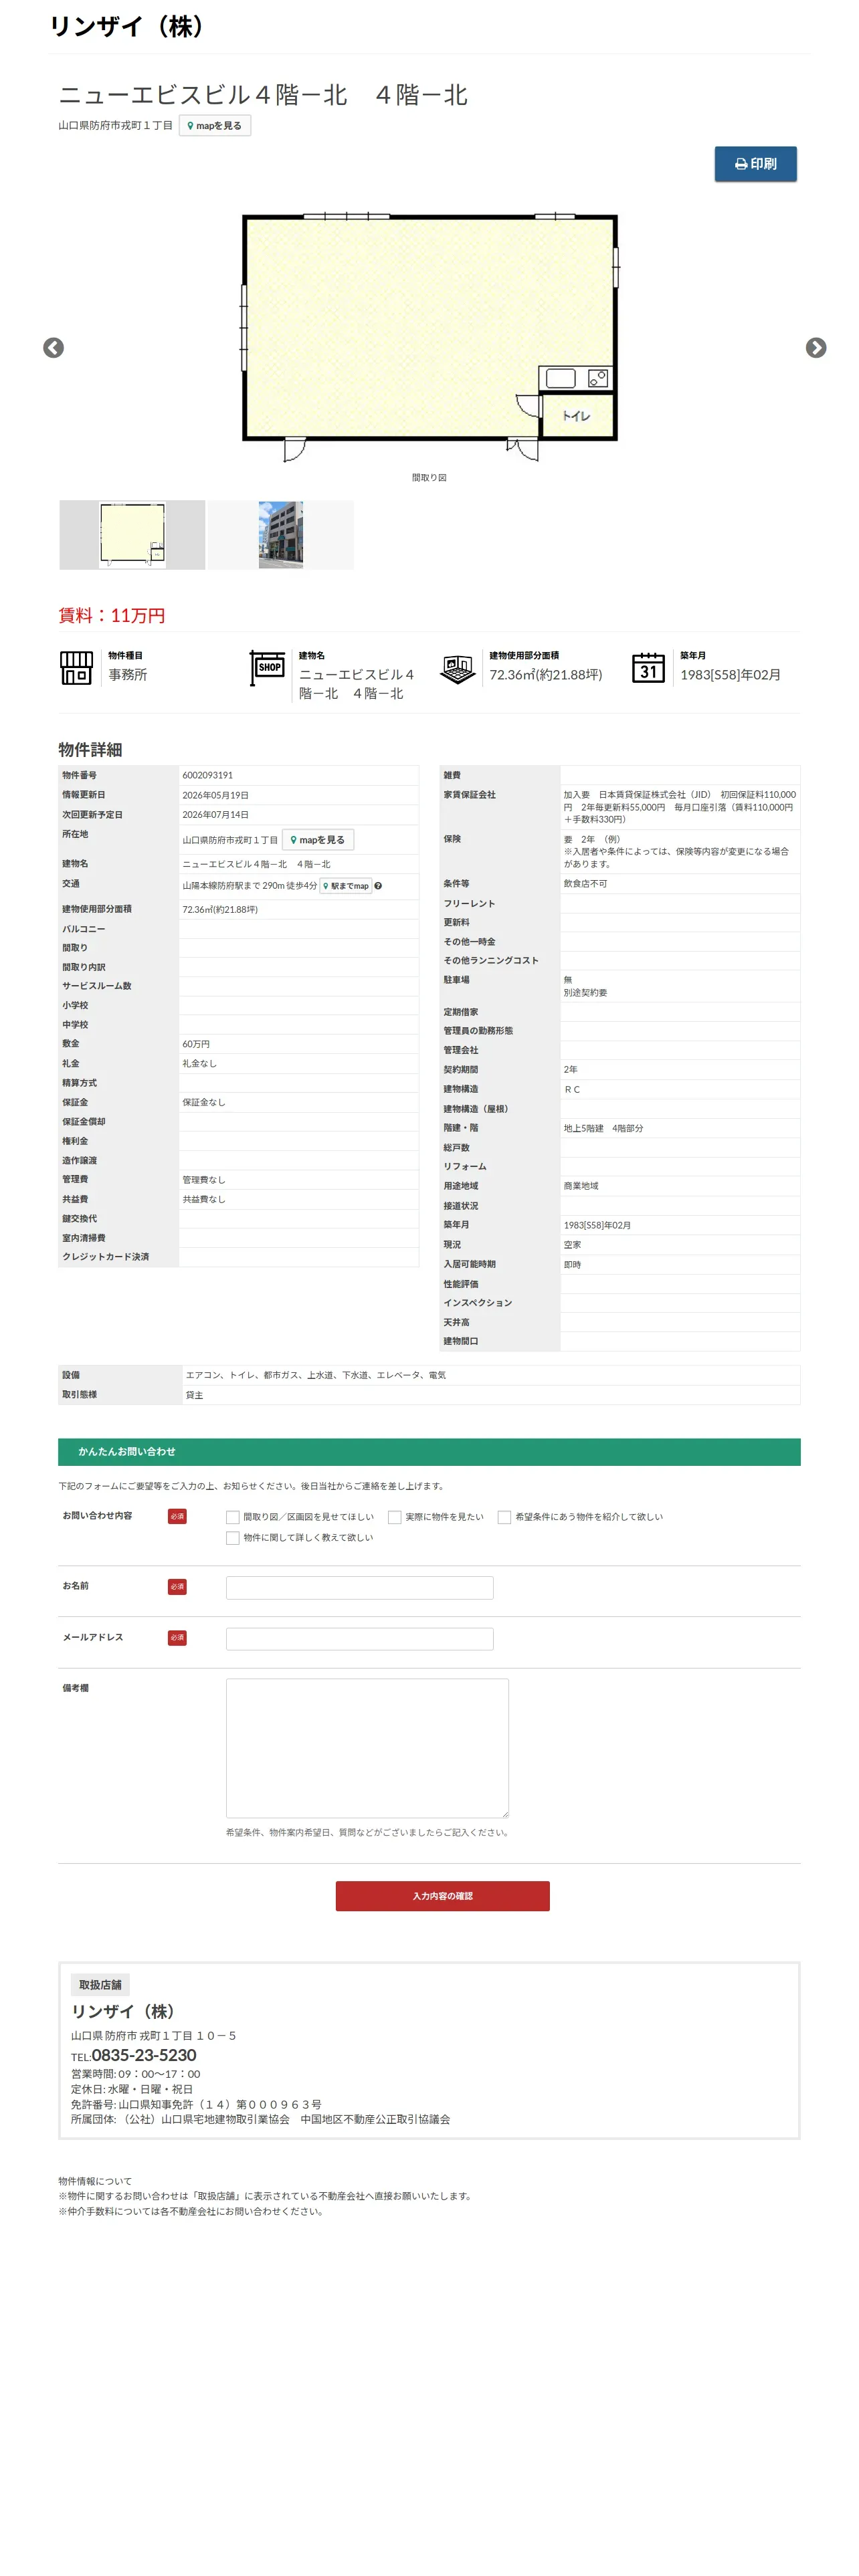Click the next image arrow icon
859x2576 pixels.
coord(816,347)
